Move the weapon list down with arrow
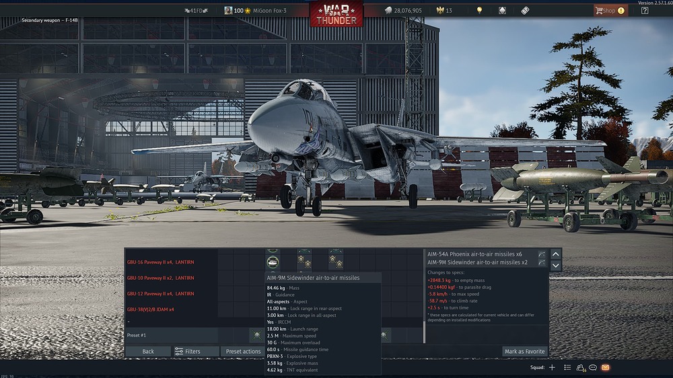 coord(555,266)
